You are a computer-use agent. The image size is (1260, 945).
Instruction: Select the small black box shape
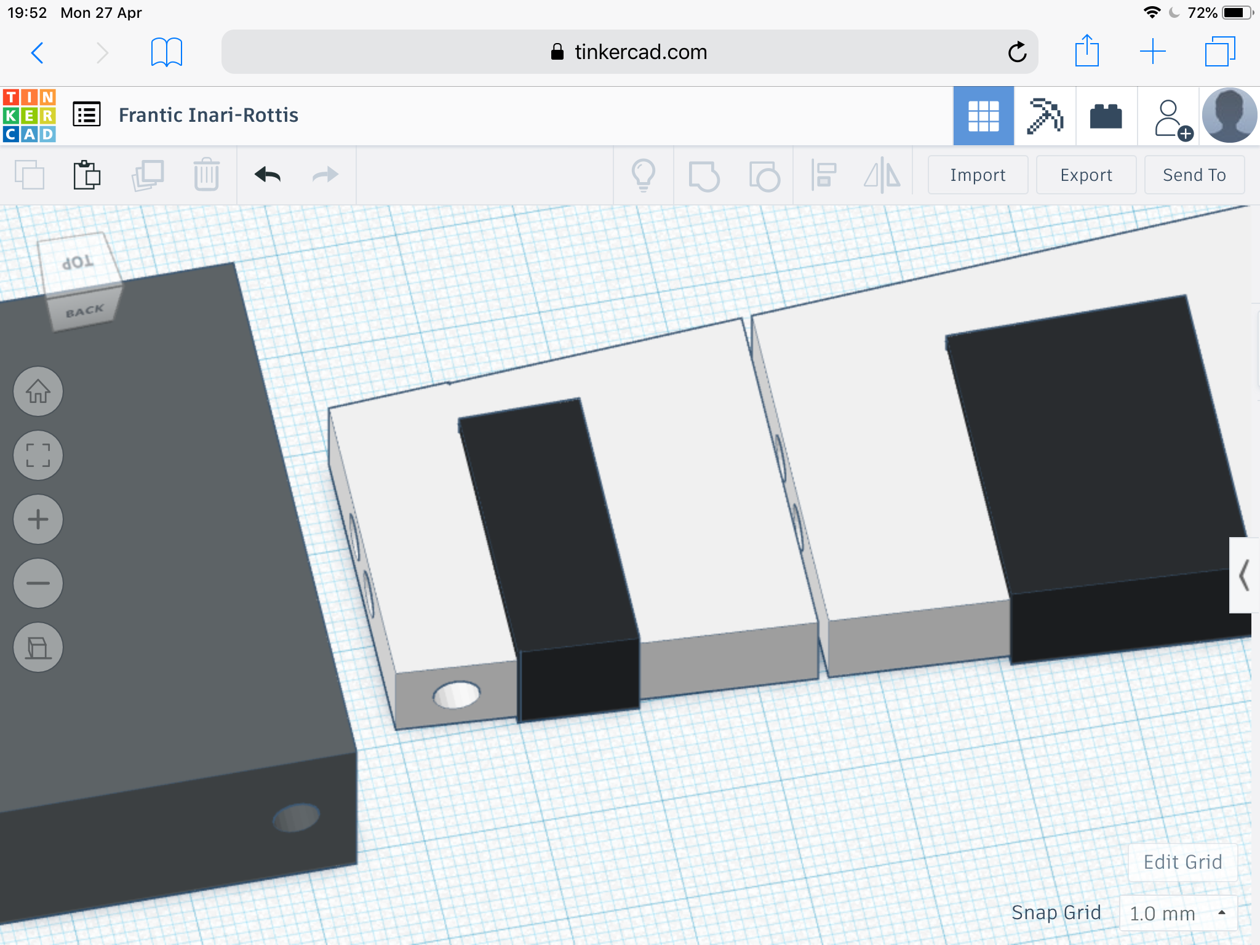pyautogui.click(x=549, y=541)
